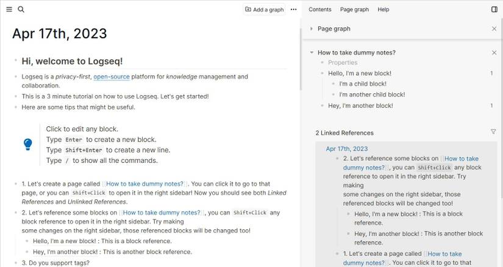Open How to take dummy notes link in sidebar reference 1

[402, 258]
